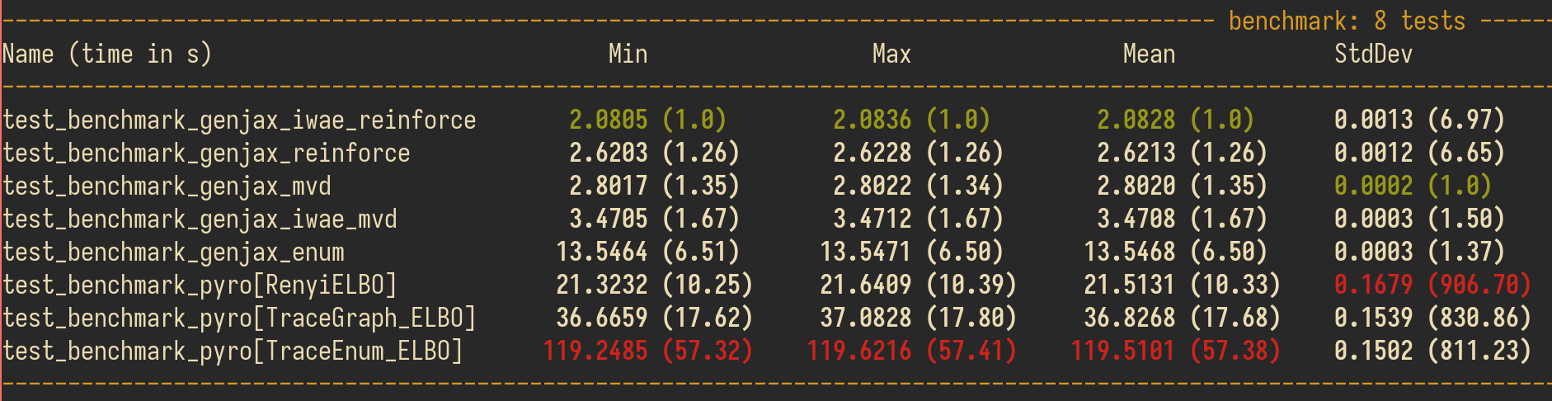
Task: Click Max value 3.4712 (1.67)
Action: (x=919, y=219)
